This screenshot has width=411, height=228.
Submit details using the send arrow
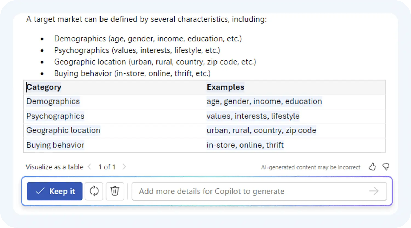click(x=374, y=191)
